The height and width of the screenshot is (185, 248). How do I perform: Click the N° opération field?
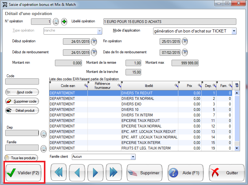point(41,22)
